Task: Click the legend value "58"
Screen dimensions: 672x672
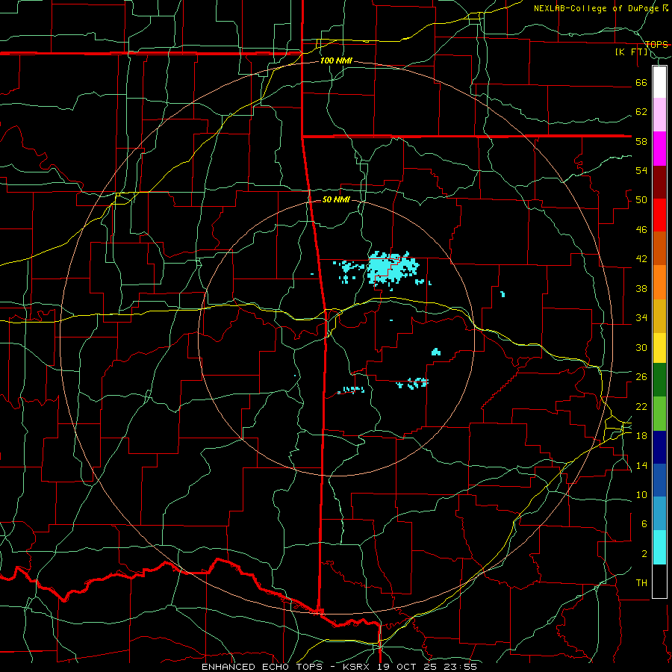Action: (641, 141)
